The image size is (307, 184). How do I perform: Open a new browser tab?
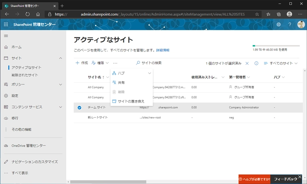pos(62,6)
